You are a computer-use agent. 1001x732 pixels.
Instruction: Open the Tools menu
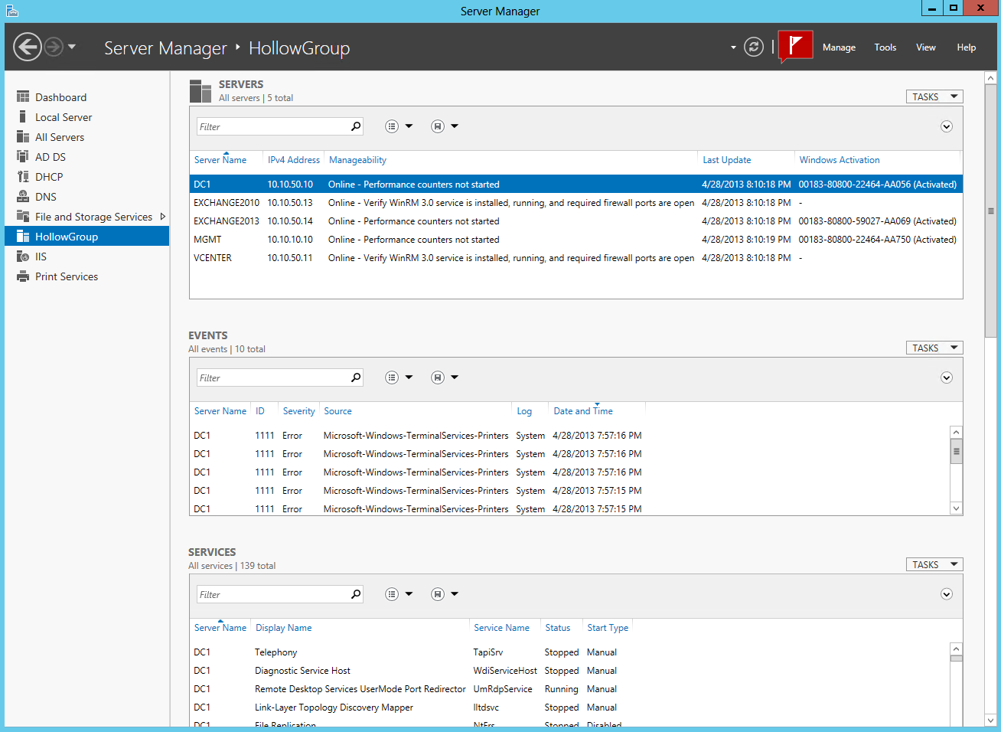pos(885,47)
